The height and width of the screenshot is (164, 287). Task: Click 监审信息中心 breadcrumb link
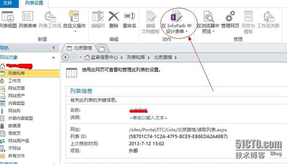[104, 57]
